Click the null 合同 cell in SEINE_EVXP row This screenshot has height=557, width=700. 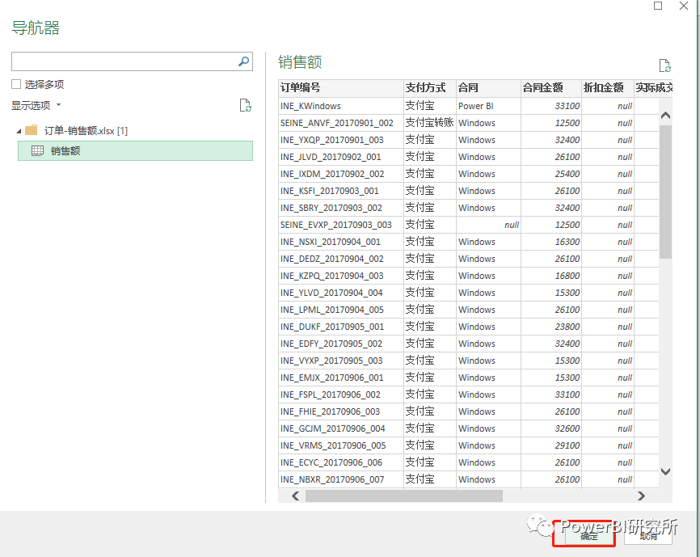tap(488, 225)
